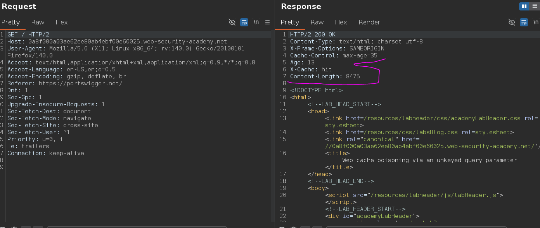Click the '<div id="academyLabHeader">' line
540x228 pixels.
372,216
